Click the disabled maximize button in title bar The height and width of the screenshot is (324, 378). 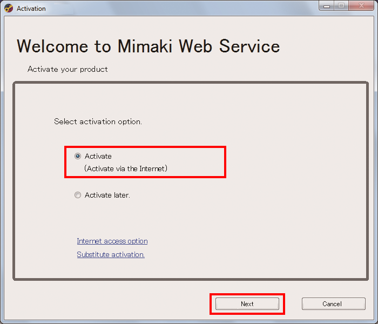click(x=341, y=6)
